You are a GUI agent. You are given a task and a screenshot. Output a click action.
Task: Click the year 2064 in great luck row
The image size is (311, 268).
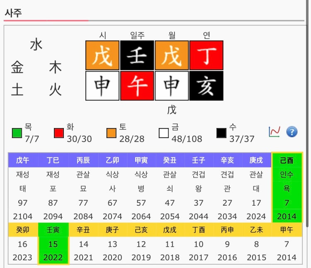141,216
